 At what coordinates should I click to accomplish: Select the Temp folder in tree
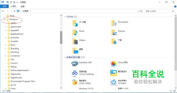point(12,16)
